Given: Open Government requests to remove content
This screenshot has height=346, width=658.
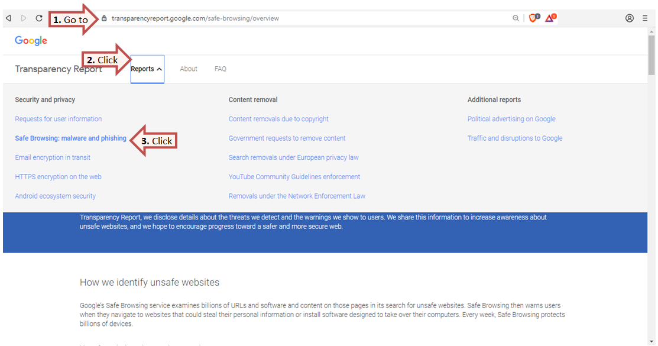Looking at the screenshot, I should (287, 138).
